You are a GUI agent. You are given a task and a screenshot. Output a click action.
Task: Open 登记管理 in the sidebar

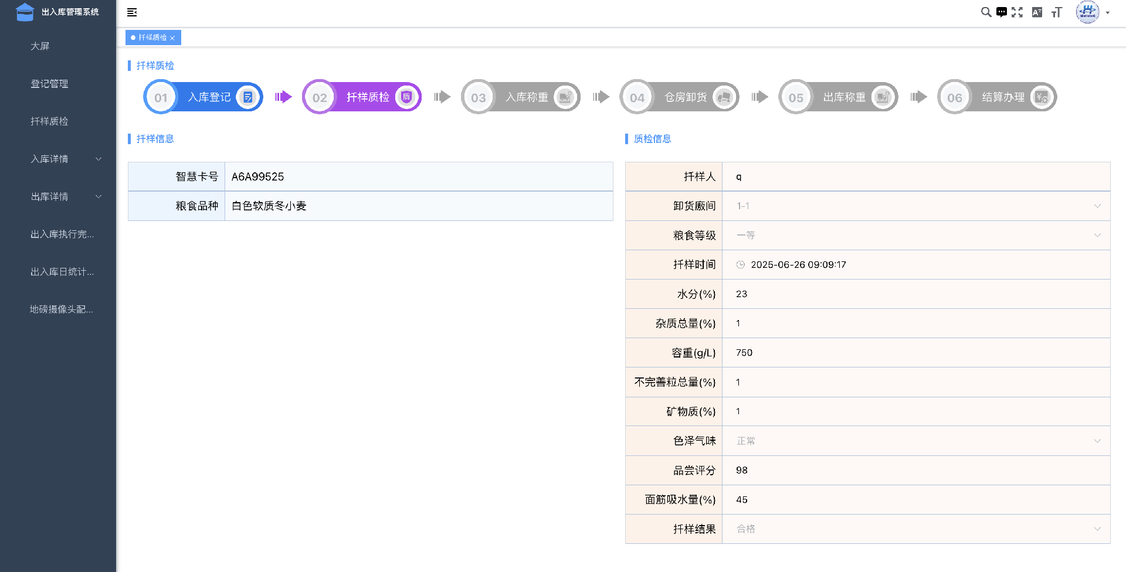tap(58, 84)
